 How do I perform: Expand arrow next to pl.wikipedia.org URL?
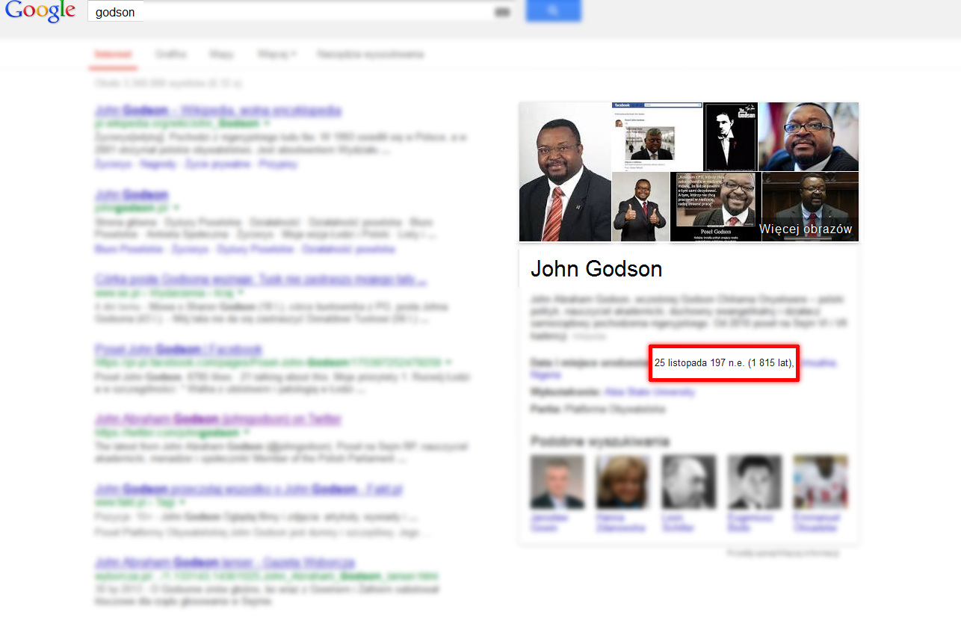coord(267,123)
